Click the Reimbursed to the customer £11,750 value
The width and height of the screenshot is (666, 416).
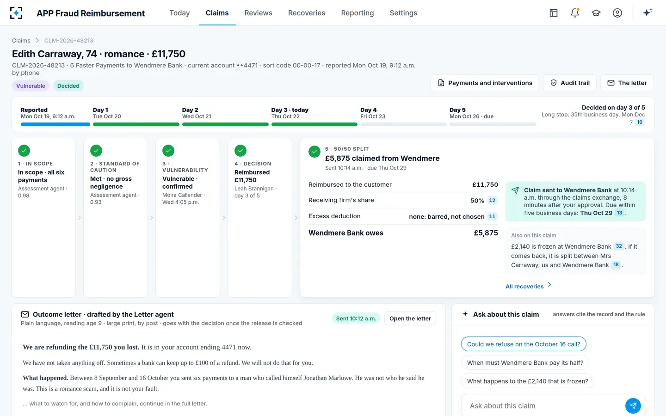coord(485,184)
